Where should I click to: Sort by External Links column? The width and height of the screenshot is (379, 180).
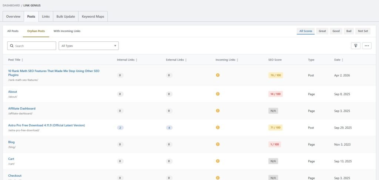(186, 60)
